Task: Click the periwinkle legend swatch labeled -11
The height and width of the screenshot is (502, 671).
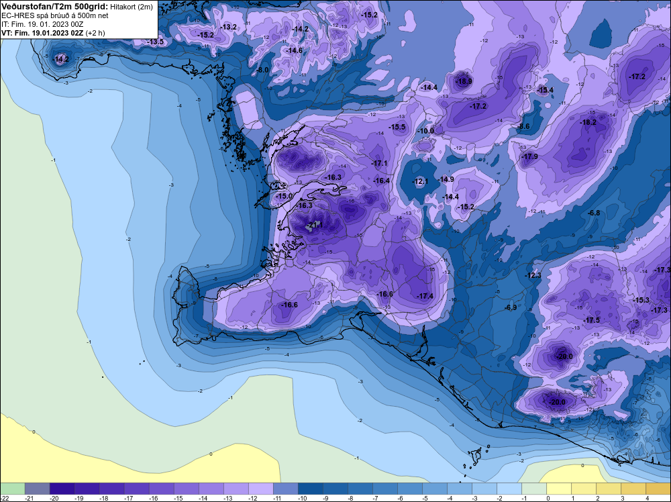Action: pos(285,489)
